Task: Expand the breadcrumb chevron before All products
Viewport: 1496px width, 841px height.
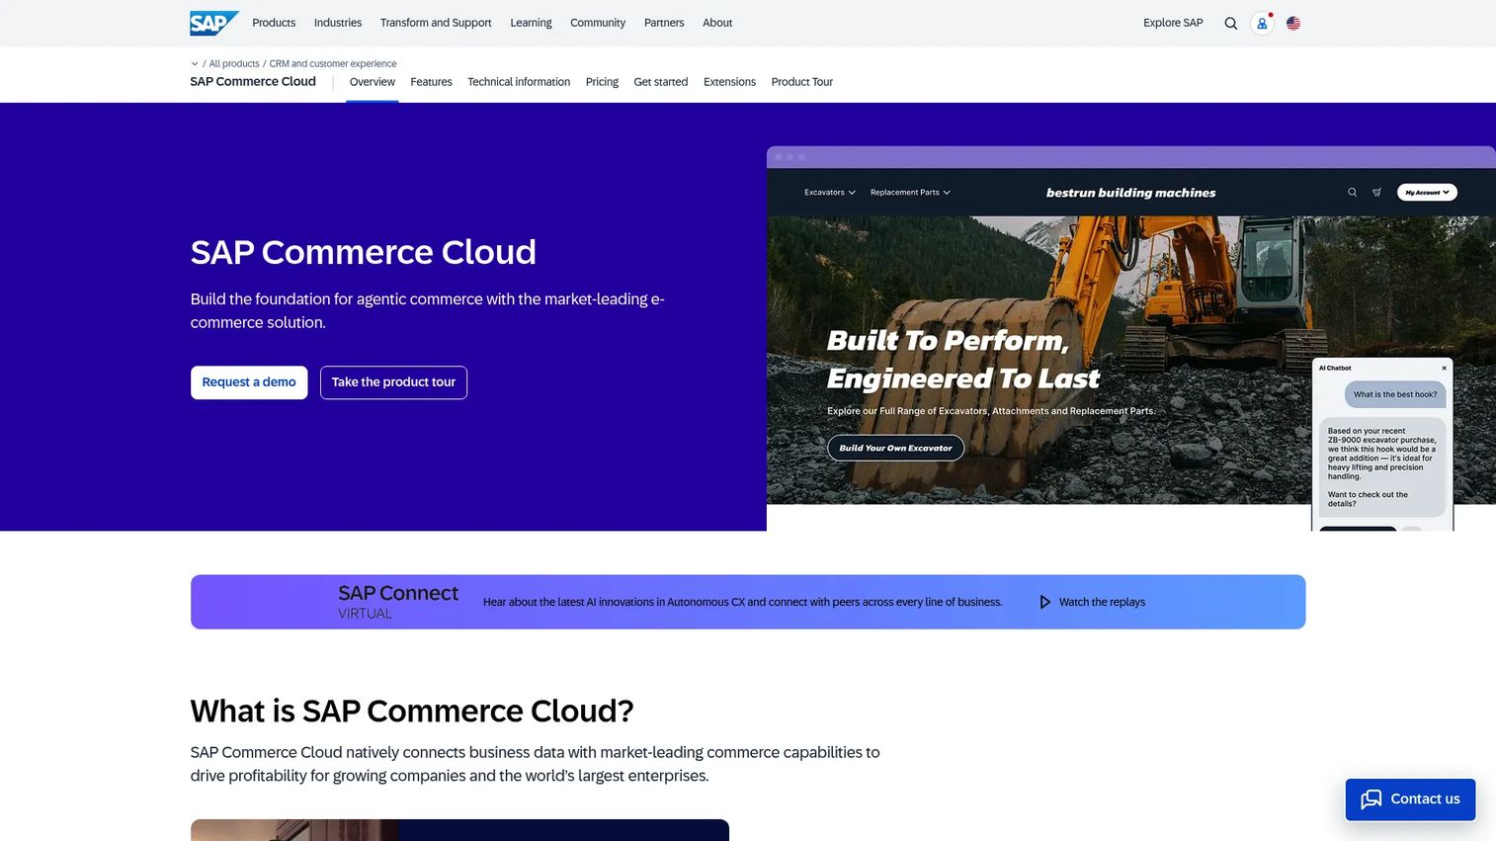Action: click(195, 64)
